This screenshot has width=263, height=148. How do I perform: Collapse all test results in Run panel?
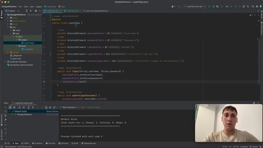(33, 107)
